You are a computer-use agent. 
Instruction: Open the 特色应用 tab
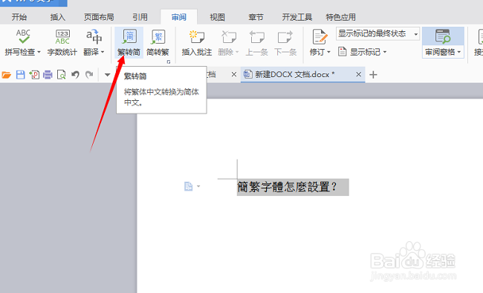coord(340,17)
